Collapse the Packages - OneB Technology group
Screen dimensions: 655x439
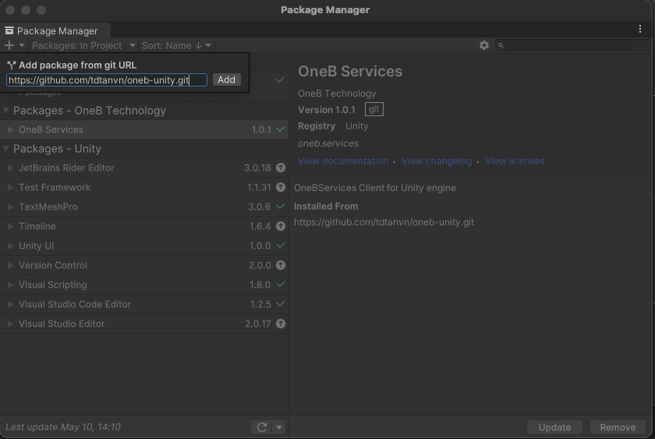coord(6,110)
